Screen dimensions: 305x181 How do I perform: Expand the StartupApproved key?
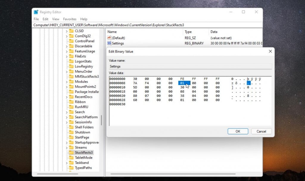[66, 143]
